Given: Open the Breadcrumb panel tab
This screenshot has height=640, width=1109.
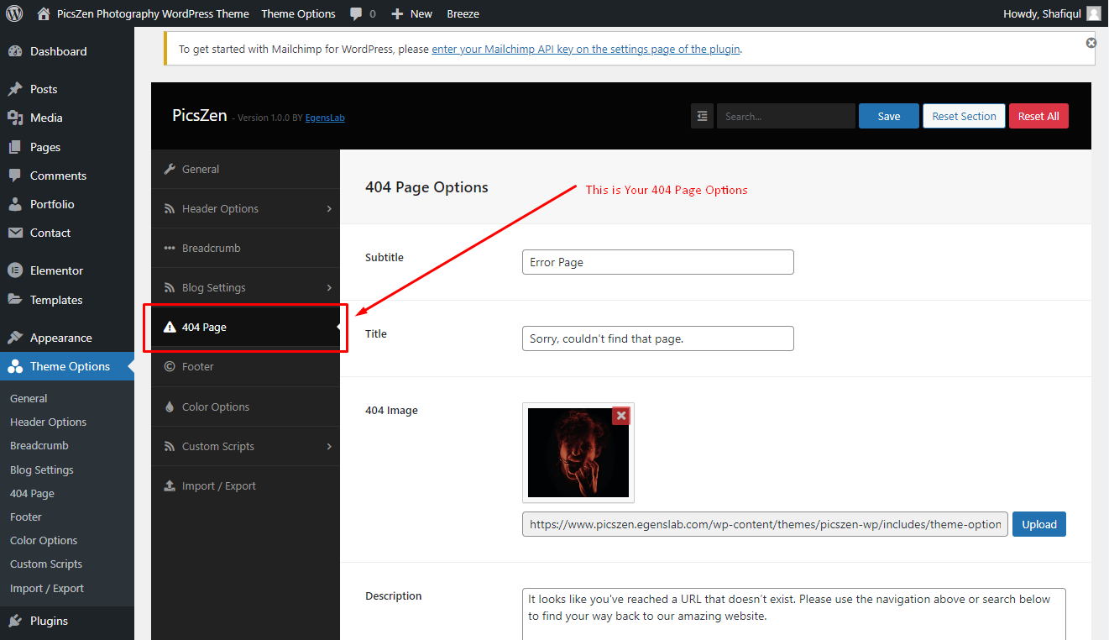Looking at the screenshot, I should coord(245,248).
